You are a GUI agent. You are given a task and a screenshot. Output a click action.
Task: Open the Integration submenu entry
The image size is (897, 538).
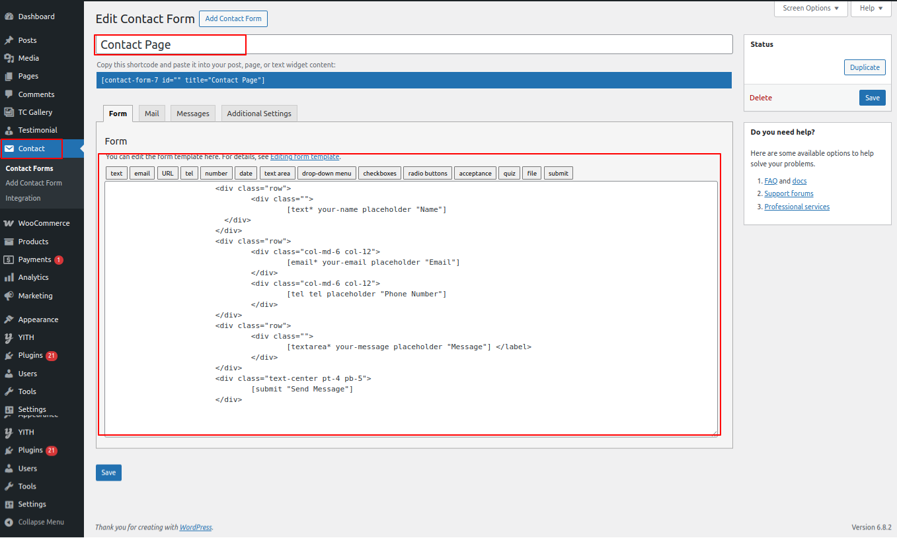pos(23,198)
